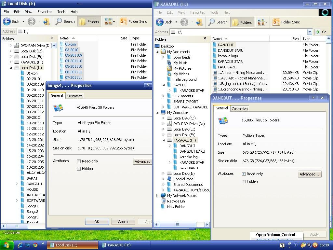Open Help menu in Local Disk (I:) window
Image resolution: width=333 pixels, height=250 pixels.
pos(74,12)
